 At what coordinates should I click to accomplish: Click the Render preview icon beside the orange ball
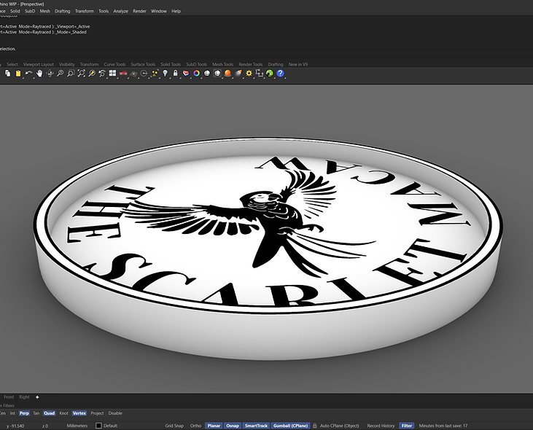238,73
